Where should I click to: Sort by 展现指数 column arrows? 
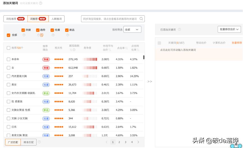tap(71, 50)
